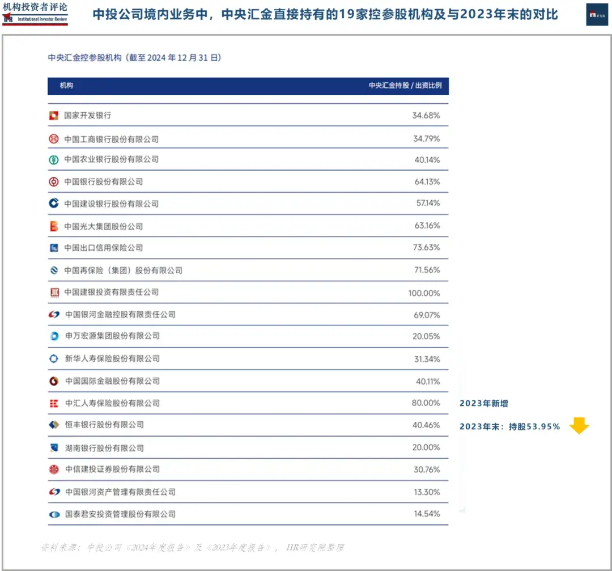Click the 中国银行股份有限公司 logo icon

(53, 181)
